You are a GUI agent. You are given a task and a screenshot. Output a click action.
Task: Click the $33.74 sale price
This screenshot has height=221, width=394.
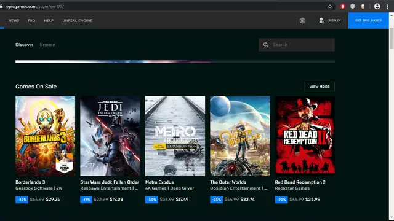click(x=247, y=200)
